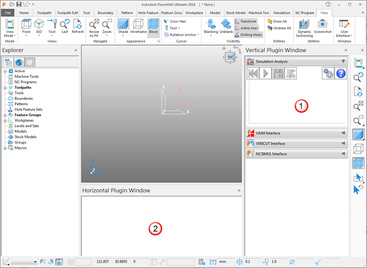Expand the Toolpaths tree node
This screenshot has height=268, width=367.
click(x=5, y=88)
